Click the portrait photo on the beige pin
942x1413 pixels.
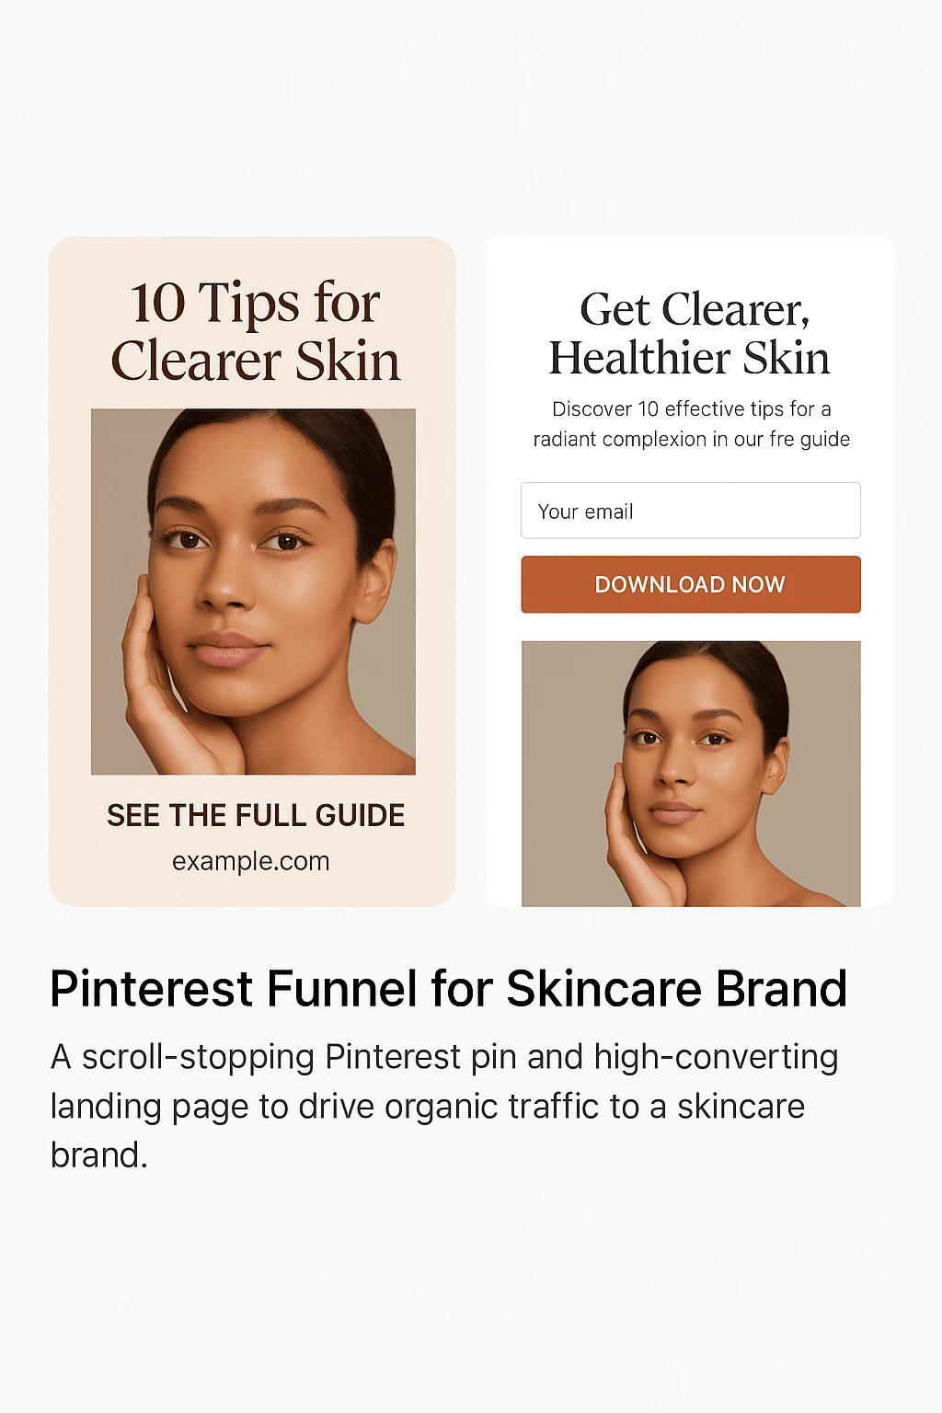253,592
